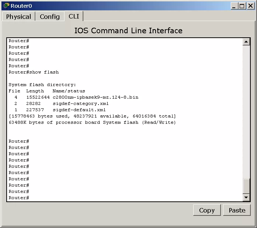
Task: Click the c2800nm-ipbasek9-mz.124-8.bin filename
Action: [x=95, y=97]
